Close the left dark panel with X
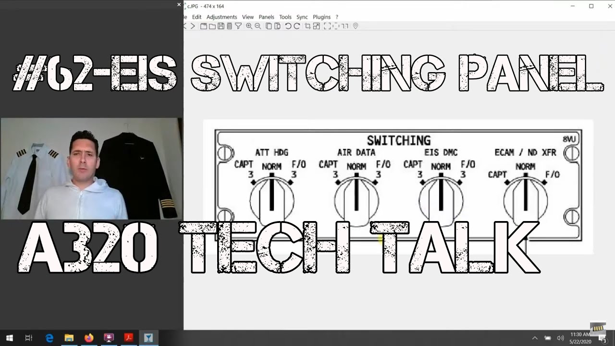 pyautogui.click(x=179, y=5)
